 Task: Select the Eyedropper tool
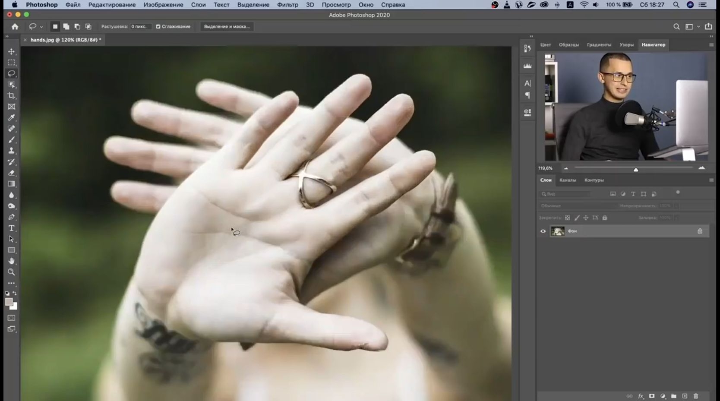click(x=12, y=117)
